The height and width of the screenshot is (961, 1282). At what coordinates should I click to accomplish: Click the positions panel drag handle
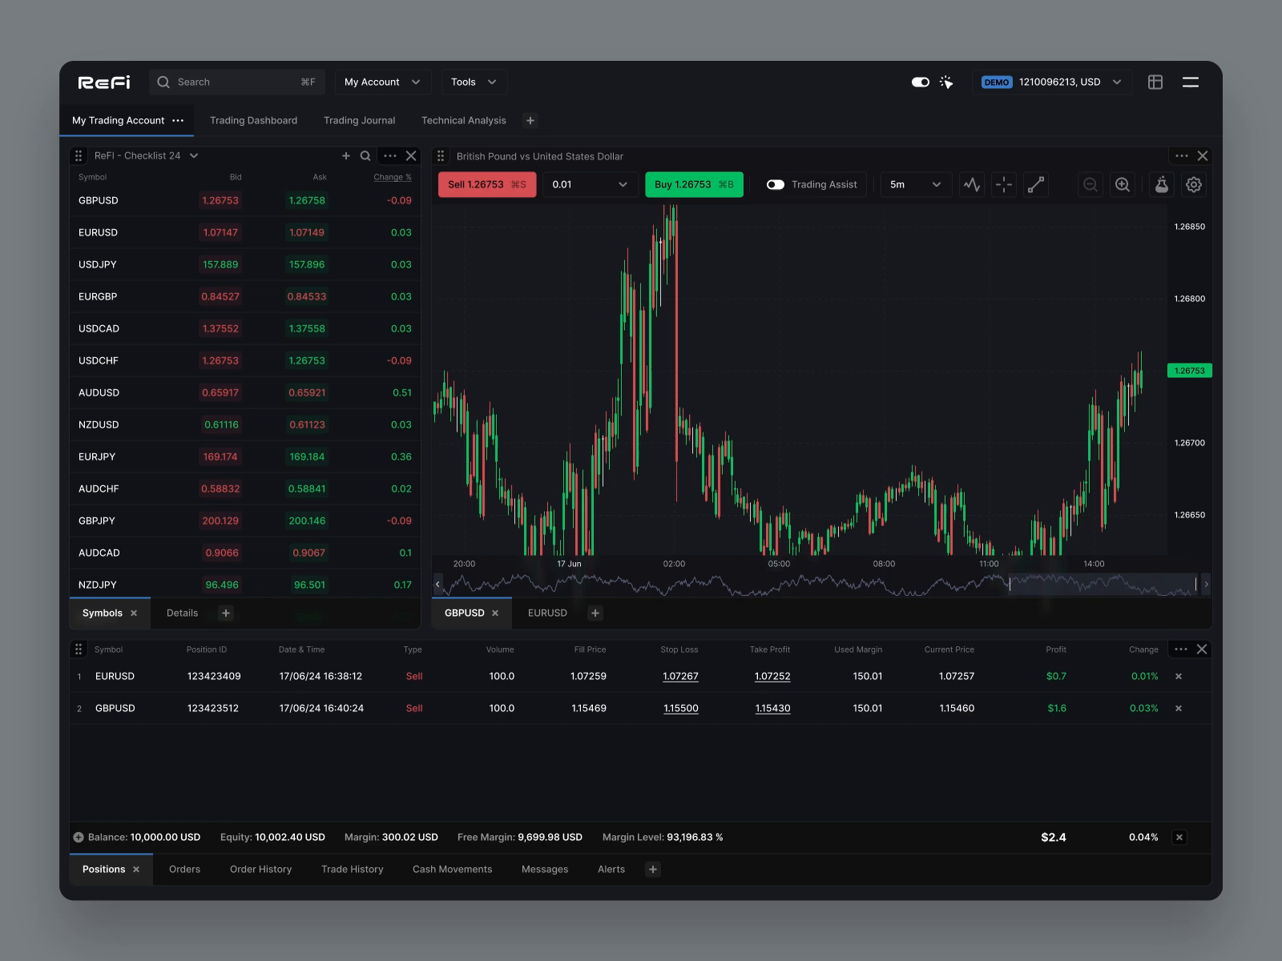[x=79, y=649]
